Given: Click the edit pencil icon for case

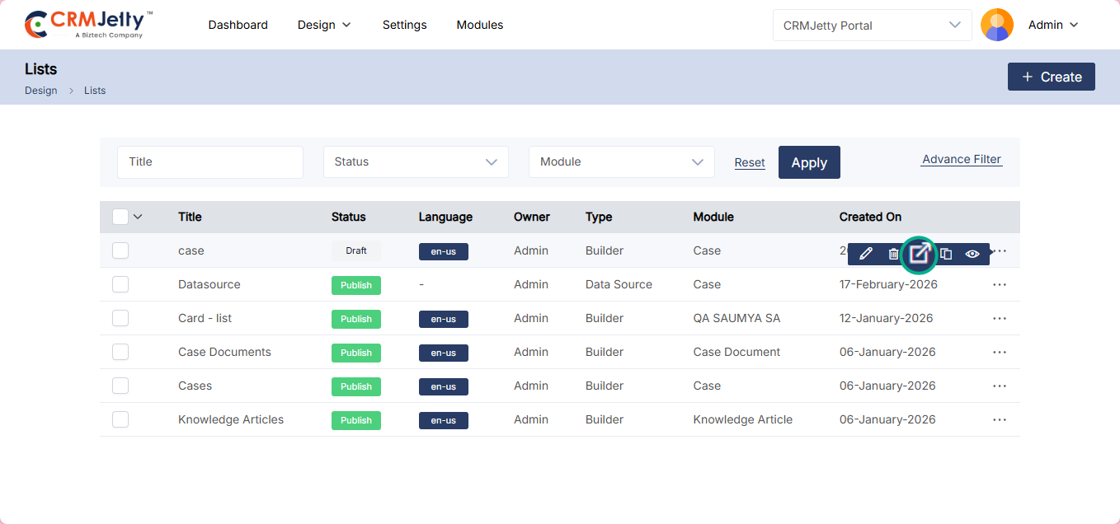Looking at the screenshot, I should click(x=865, y=254).
